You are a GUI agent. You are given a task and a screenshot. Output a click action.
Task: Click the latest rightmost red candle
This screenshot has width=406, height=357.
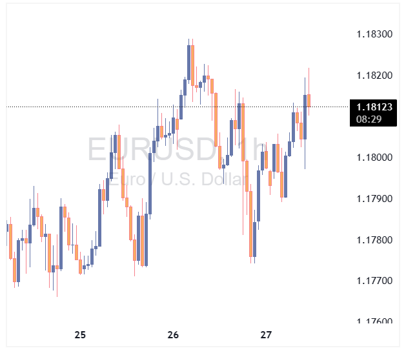pos(309,100)
